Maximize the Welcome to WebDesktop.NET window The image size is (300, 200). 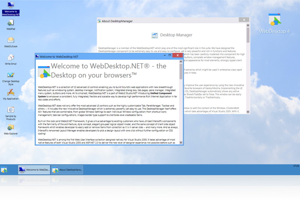tap(170, 55)
